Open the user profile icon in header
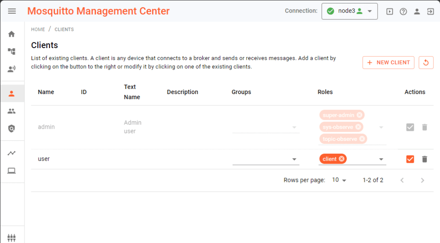 (417, 12)
